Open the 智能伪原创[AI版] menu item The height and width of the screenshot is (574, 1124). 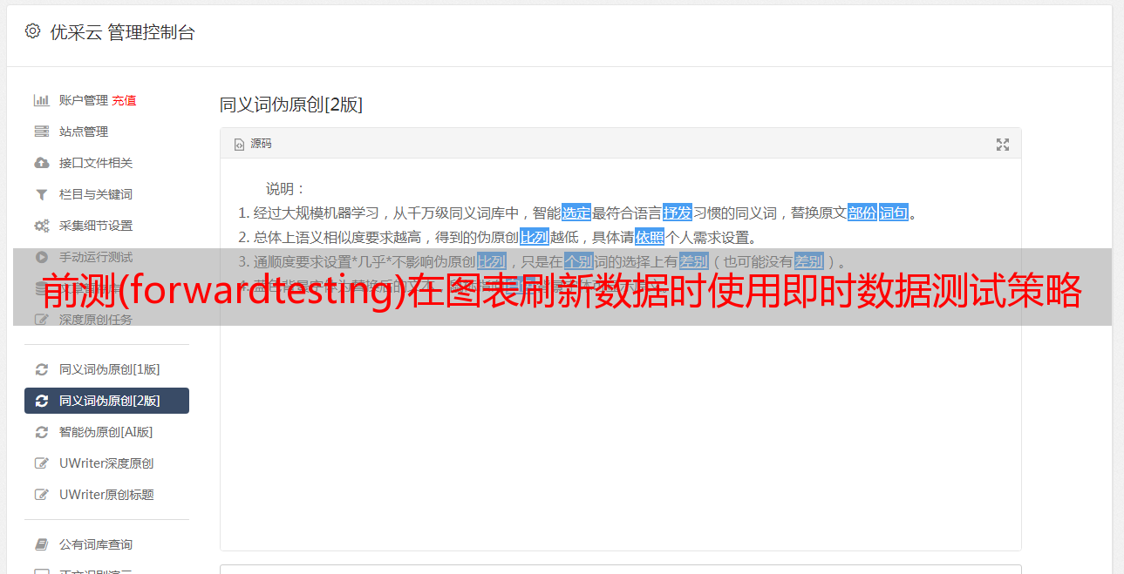(x=106, y=432)
